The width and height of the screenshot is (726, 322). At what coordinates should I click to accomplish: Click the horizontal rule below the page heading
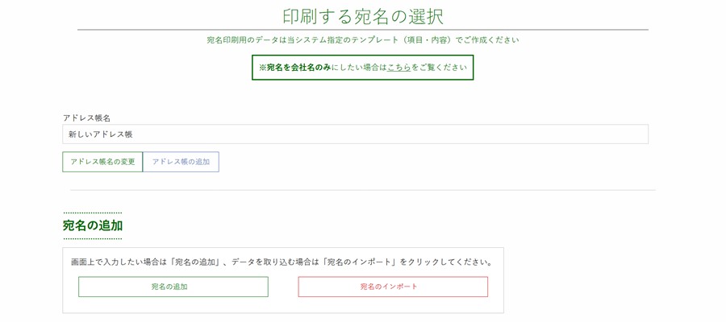(x=363, y=30)
